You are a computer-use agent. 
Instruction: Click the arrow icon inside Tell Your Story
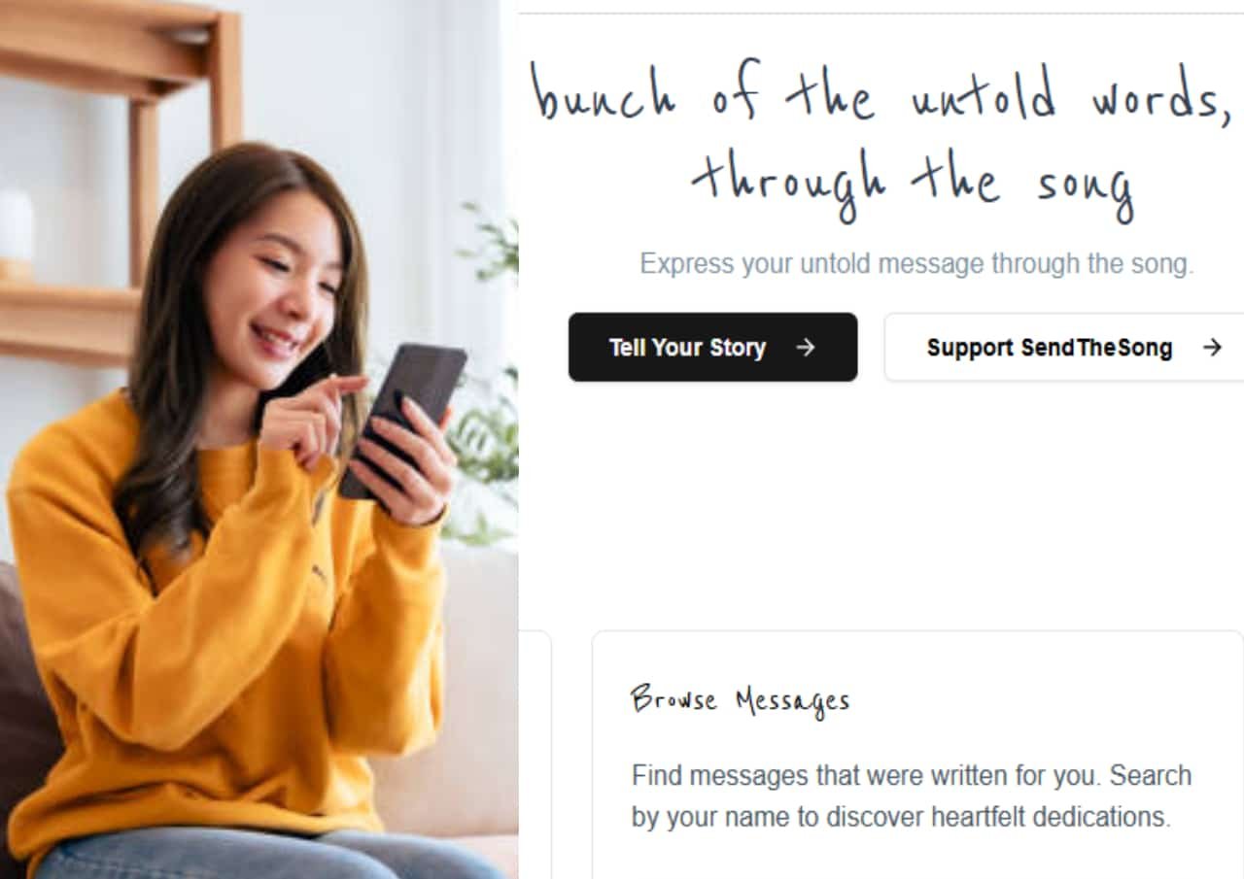click(805, 348)
